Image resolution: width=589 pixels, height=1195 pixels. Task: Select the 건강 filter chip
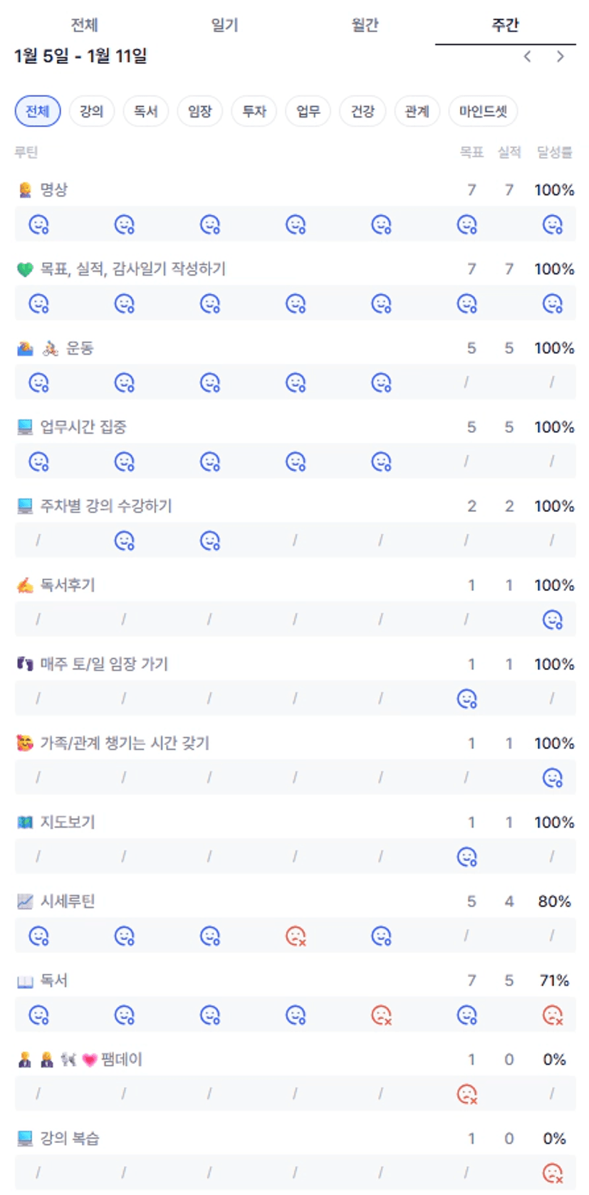(363, 111)
